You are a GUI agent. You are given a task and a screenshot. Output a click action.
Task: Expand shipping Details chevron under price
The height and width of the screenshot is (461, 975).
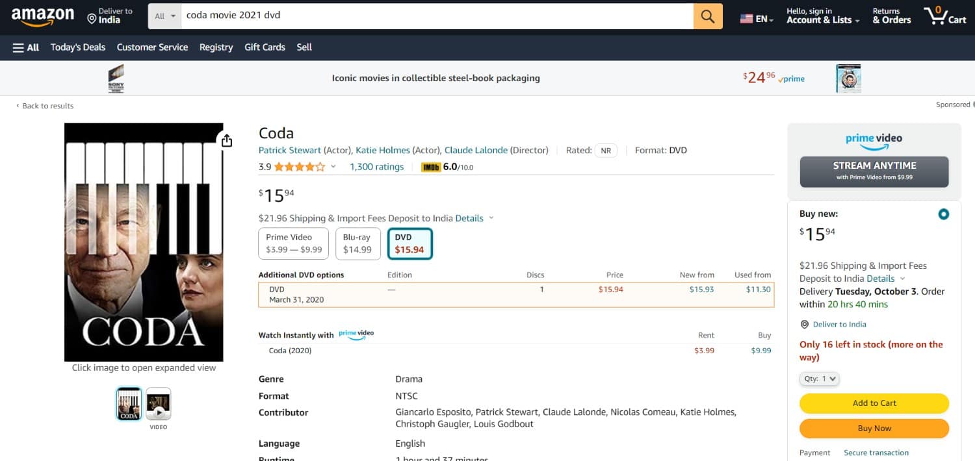tap(491, 218)
